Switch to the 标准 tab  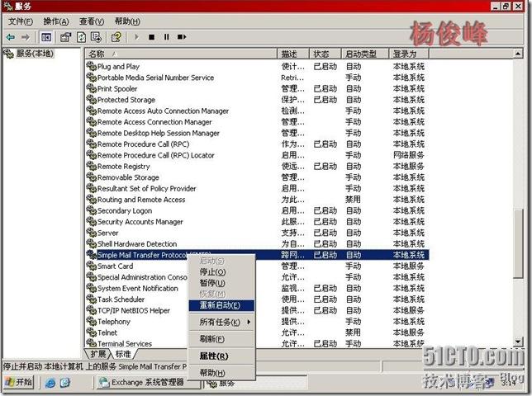tap(123, 354)
